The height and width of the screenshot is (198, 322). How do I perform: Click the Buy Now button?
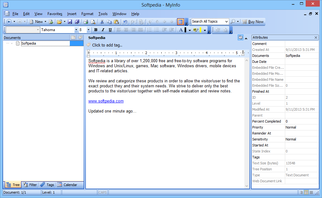(x=253, y=22)
